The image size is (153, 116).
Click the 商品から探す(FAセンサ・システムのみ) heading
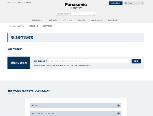coord(29,91)
